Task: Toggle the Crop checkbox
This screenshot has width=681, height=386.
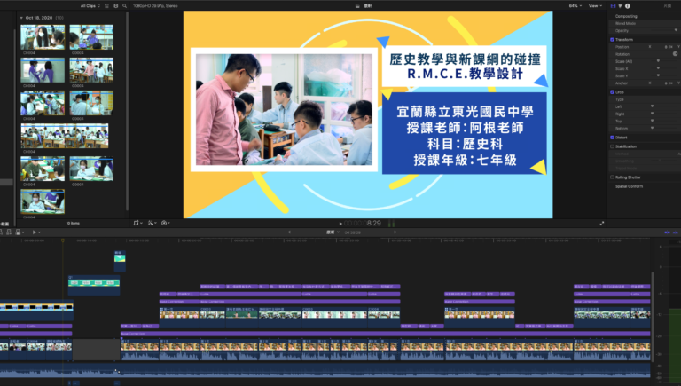Action: point(612,92)
